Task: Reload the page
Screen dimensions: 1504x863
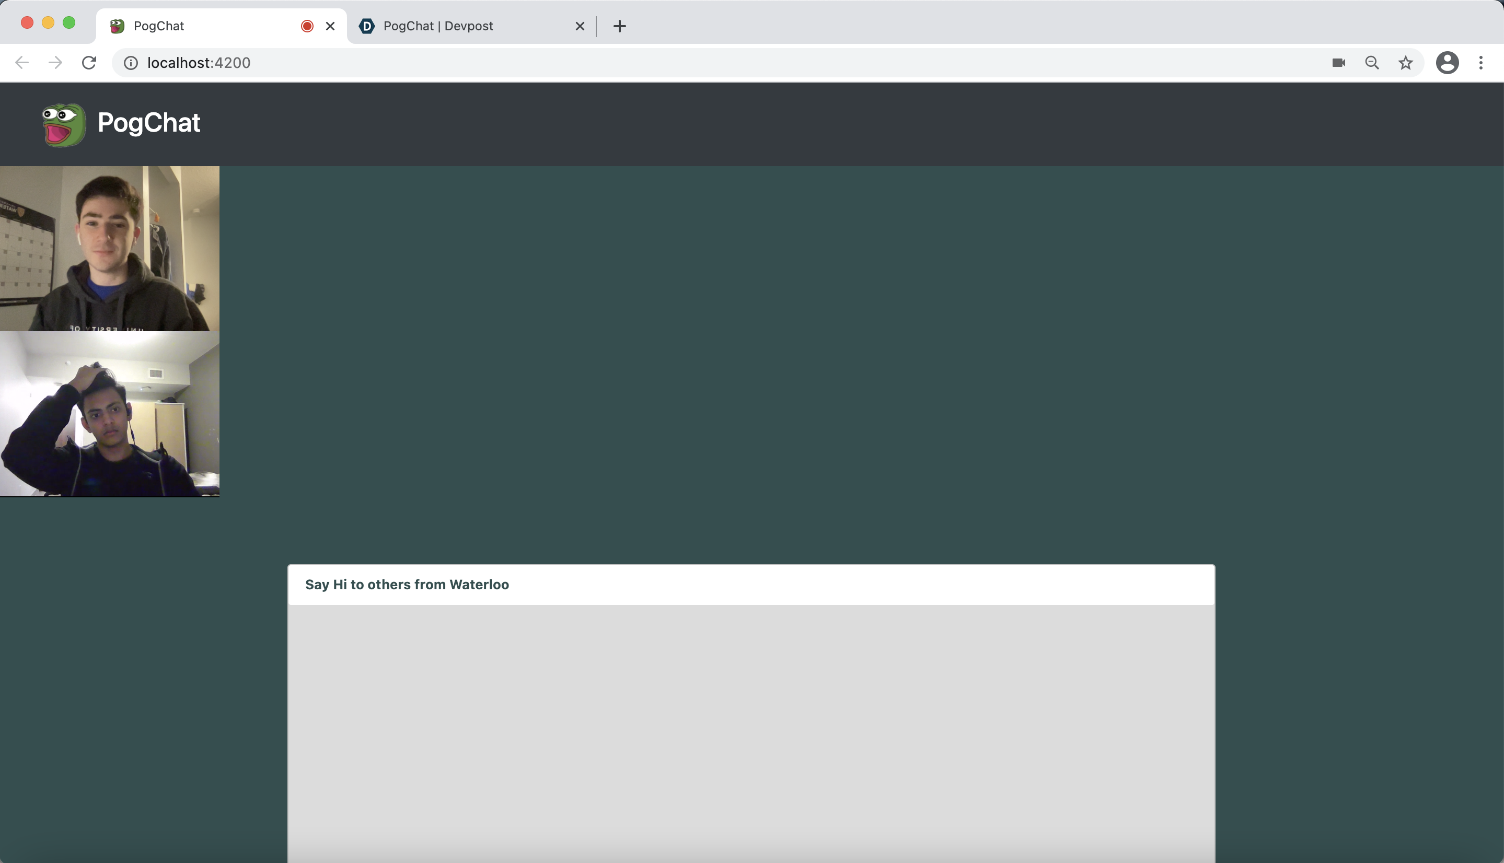Action: pos(89,63)
